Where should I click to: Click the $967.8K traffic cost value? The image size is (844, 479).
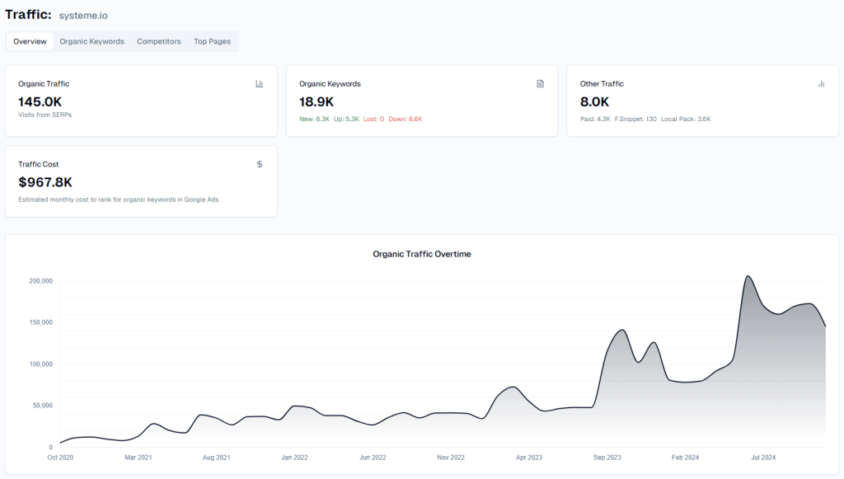pos(45,182)
